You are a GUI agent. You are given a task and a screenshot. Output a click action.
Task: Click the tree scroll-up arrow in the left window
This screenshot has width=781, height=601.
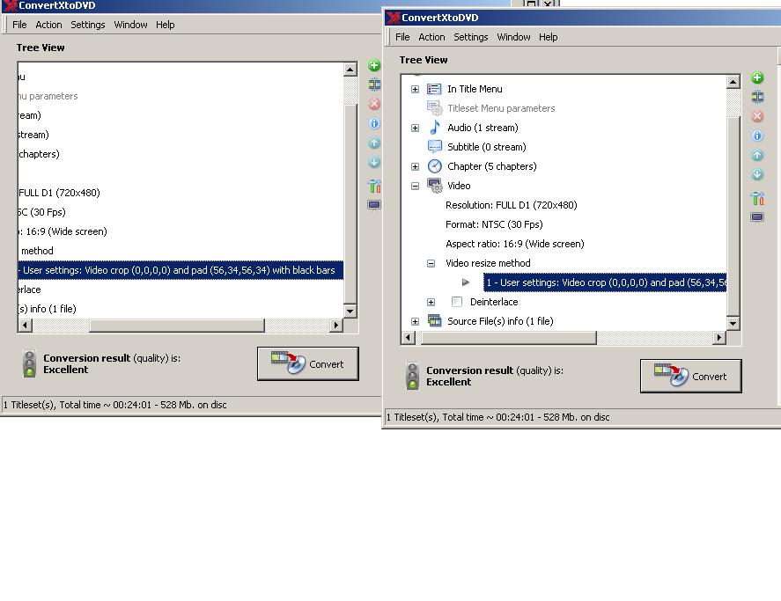tap(350, 70)
